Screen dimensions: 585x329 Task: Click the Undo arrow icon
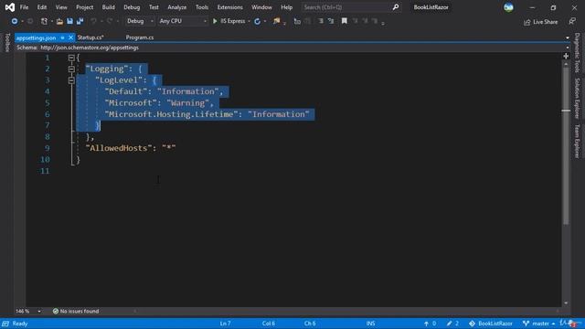coord(93,21)
